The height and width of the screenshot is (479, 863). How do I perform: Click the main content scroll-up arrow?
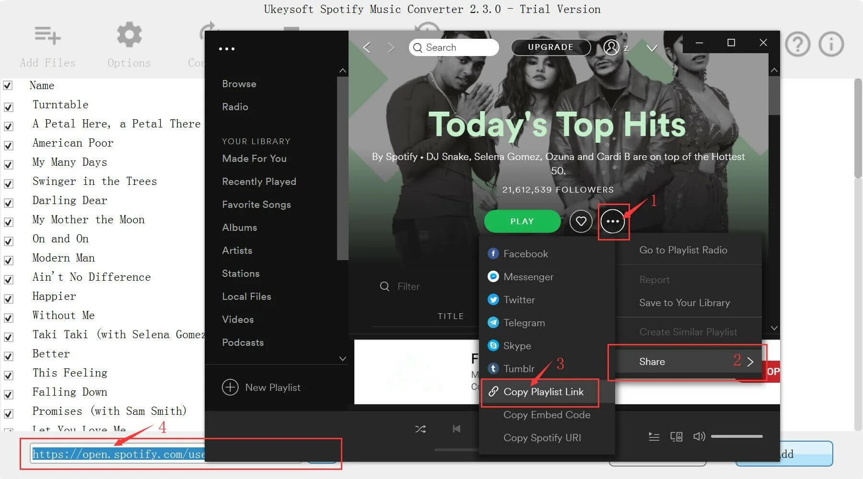(x=774, y=70)
